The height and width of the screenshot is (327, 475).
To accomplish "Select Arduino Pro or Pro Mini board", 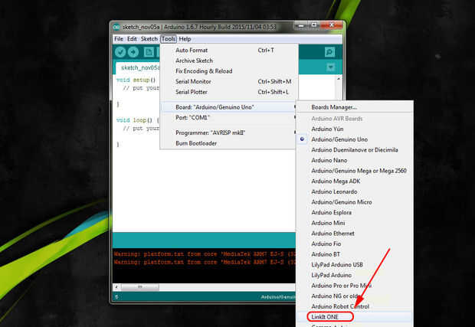I will click(355, 286).
